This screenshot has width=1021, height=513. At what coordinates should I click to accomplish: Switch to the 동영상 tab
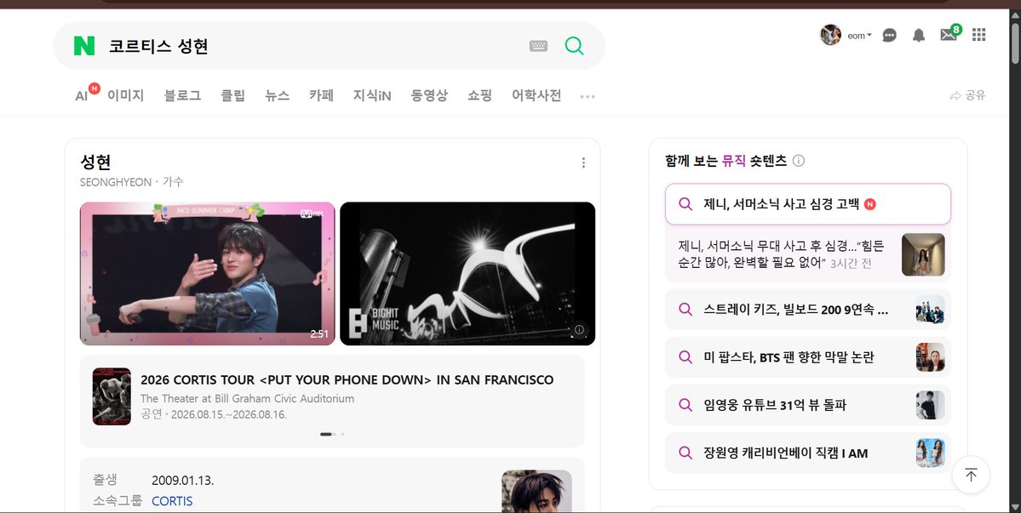pos(429,95)
